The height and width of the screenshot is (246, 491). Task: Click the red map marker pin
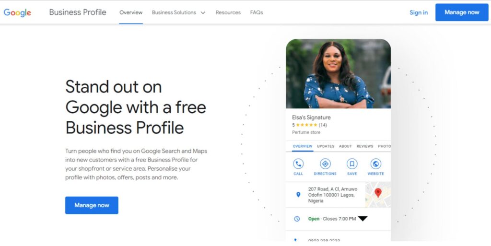(x=378, y=192)
